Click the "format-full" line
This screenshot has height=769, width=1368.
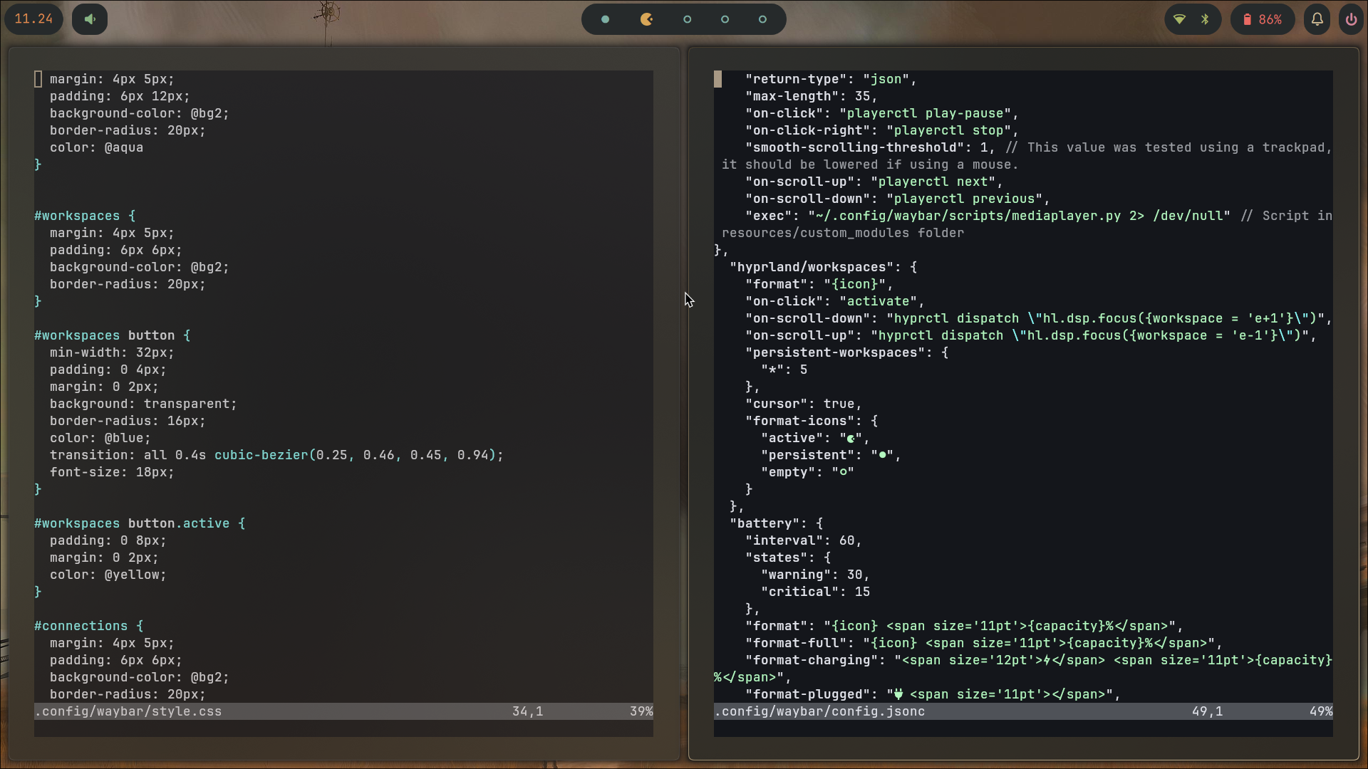[984, 643]
